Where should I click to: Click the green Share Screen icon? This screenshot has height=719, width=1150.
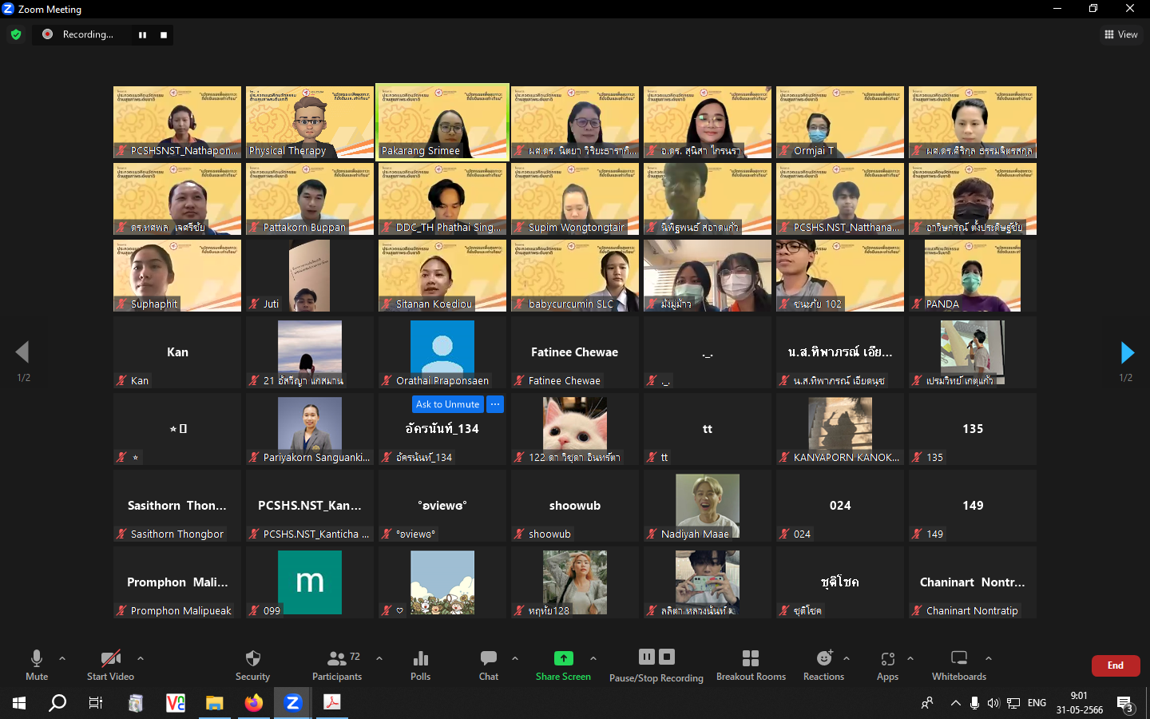pos(563,658)
